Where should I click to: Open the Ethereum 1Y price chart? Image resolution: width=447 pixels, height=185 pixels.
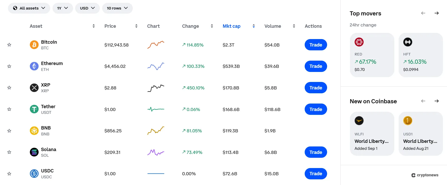coord(156,66)
